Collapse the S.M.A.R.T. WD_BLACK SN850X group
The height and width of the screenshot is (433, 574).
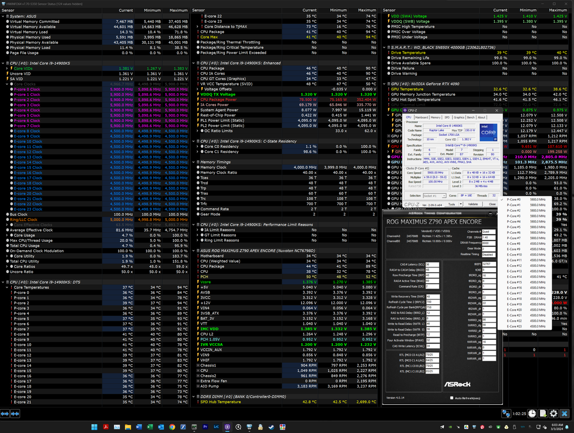point(384,48)
